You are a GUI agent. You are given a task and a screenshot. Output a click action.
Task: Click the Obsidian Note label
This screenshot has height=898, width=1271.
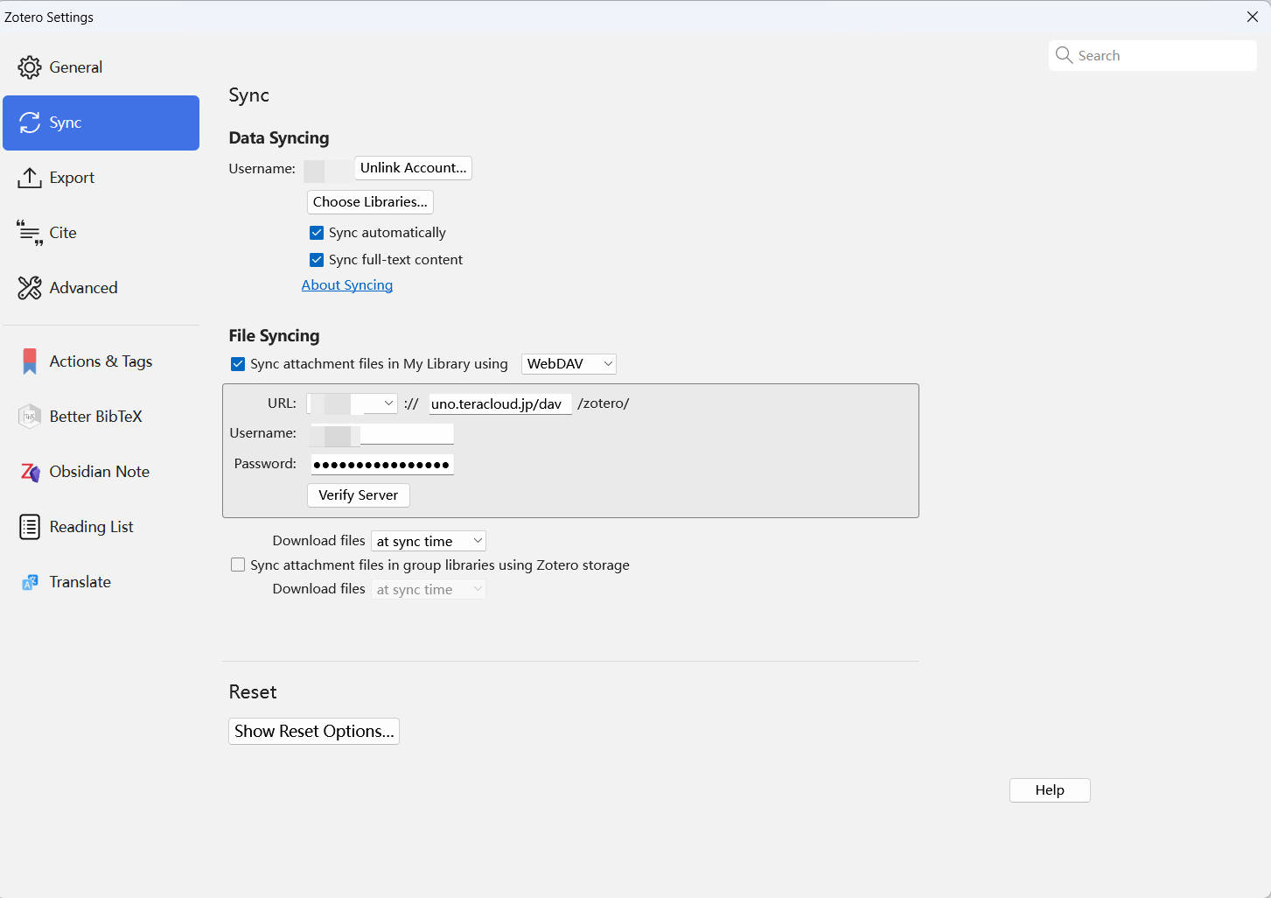coord(100,472)
